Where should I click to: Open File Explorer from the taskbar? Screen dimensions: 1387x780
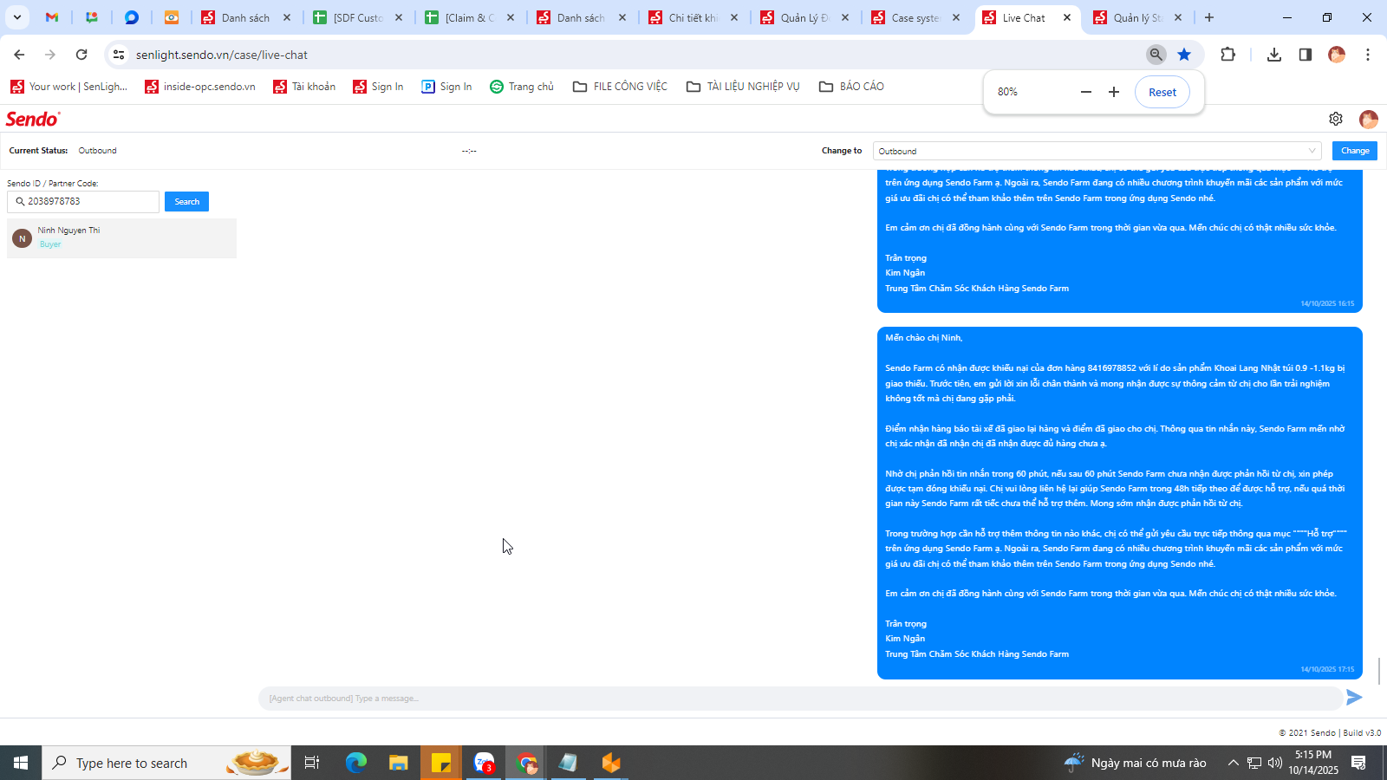pyautogui.click(x=398, y=763)
